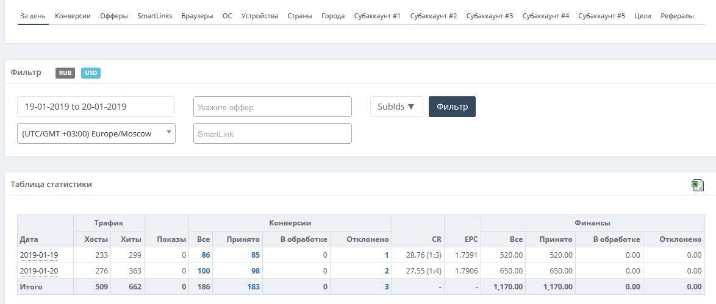
Task: Open the SubIds dropdown
Action: pyautogui.click(x=396, y=107)
